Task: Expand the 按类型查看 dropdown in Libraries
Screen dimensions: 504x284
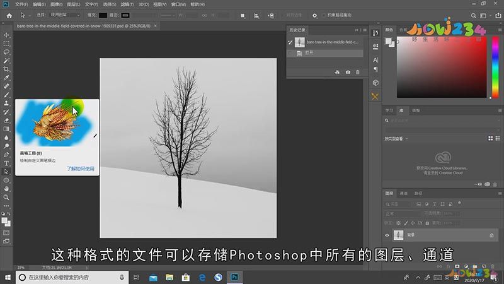Action: (396, 139)
